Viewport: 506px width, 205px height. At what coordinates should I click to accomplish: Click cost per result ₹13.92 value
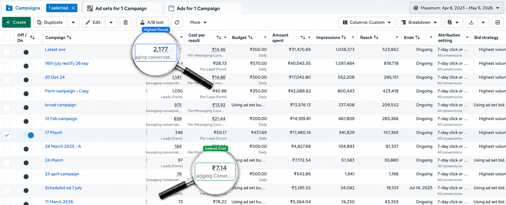click(x=219, y=105)
